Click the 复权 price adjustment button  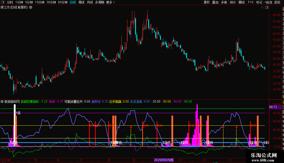(x=207, y=3)
